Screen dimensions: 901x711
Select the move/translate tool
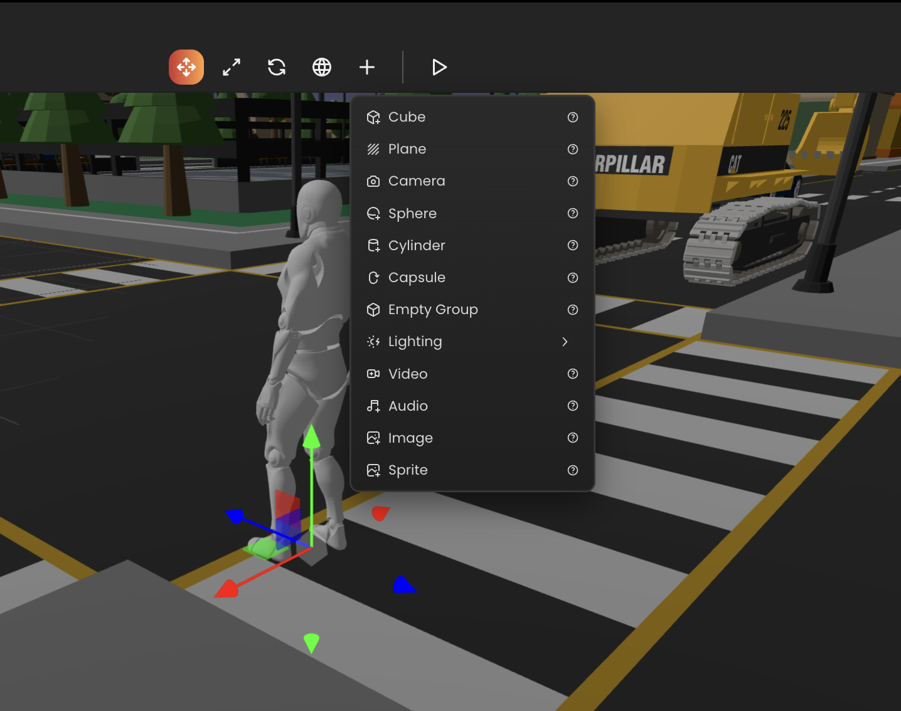186,67
